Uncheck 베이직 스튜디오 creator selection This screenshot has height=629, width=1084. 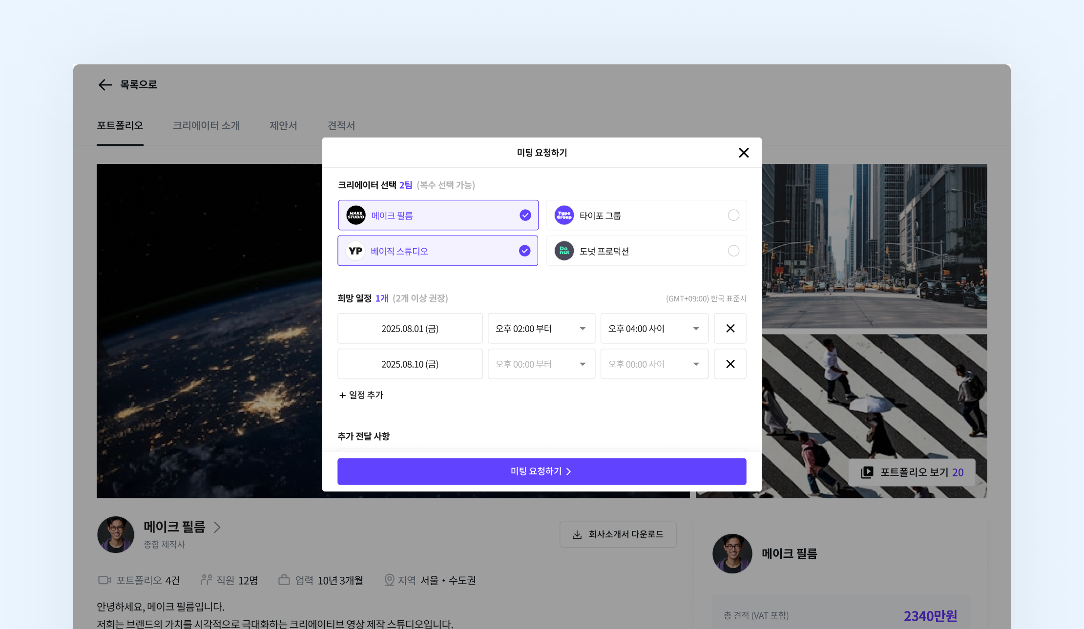pyautogui.click(x=524, y=251)
